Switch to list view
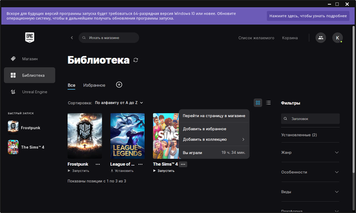Screen dimensions: 356x213 [x=268, y=103]
